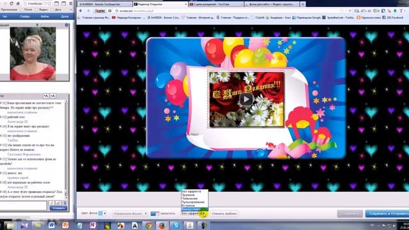
Task: Open the Chrome hamburger menu
Action: click(71, 4)
